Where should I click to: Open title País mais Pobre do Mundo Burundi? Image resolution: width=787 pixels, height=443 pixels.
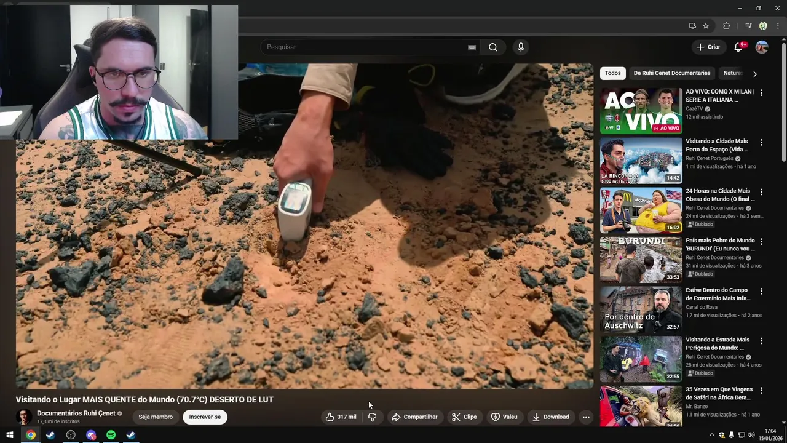click(720, 245)
